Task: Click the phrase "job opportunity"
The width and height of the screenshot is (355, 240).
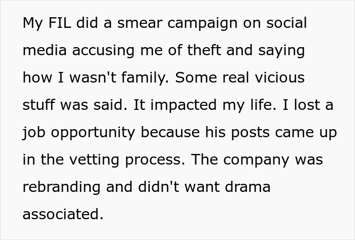Action: point(79,133)
